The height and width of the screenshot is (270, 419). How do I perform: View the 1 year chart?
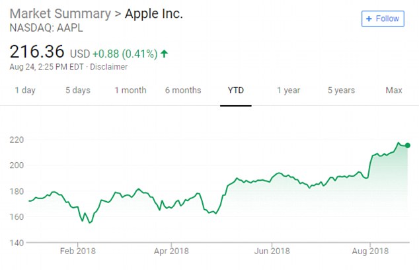[288, 90]
